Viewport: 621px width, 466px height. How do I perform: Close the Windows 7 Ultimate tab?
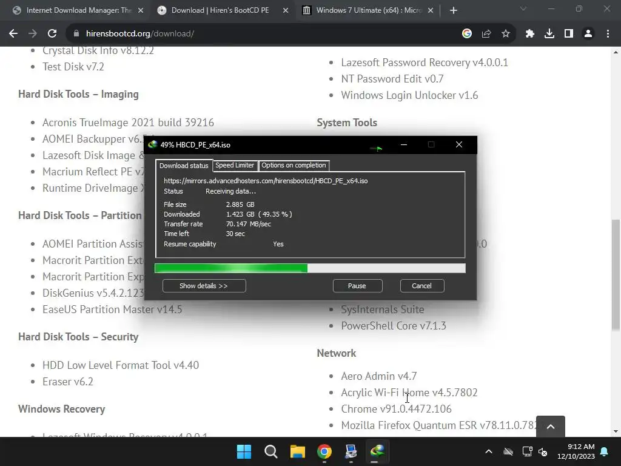[x=431, y=10]
